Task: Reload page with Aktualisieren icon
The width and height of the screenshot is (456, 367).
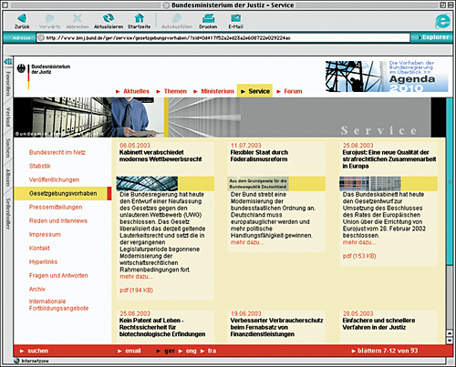Action: tap(109, 18)
